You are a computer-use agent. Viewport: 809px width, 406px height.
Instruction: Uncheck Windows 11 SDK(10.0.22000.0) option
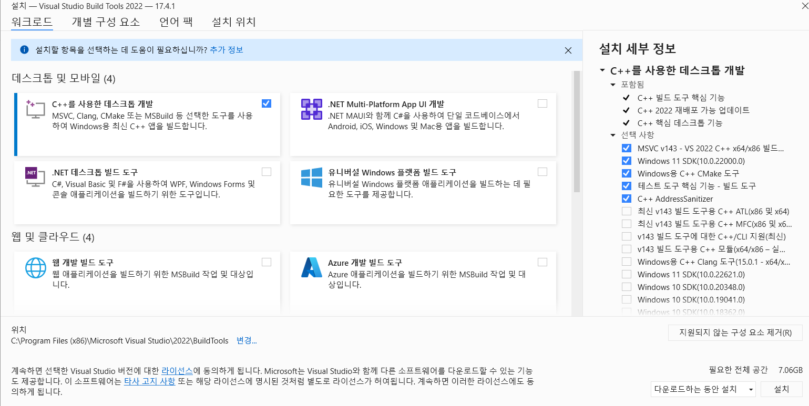click(x=626, y=161)
